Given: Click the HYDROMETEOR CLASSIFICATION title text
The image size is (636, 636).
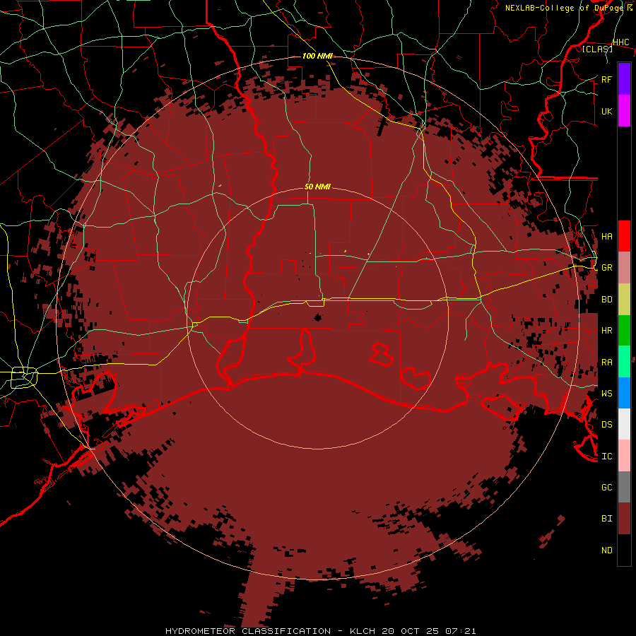Looking at the screenshot, I should point(248,631).
